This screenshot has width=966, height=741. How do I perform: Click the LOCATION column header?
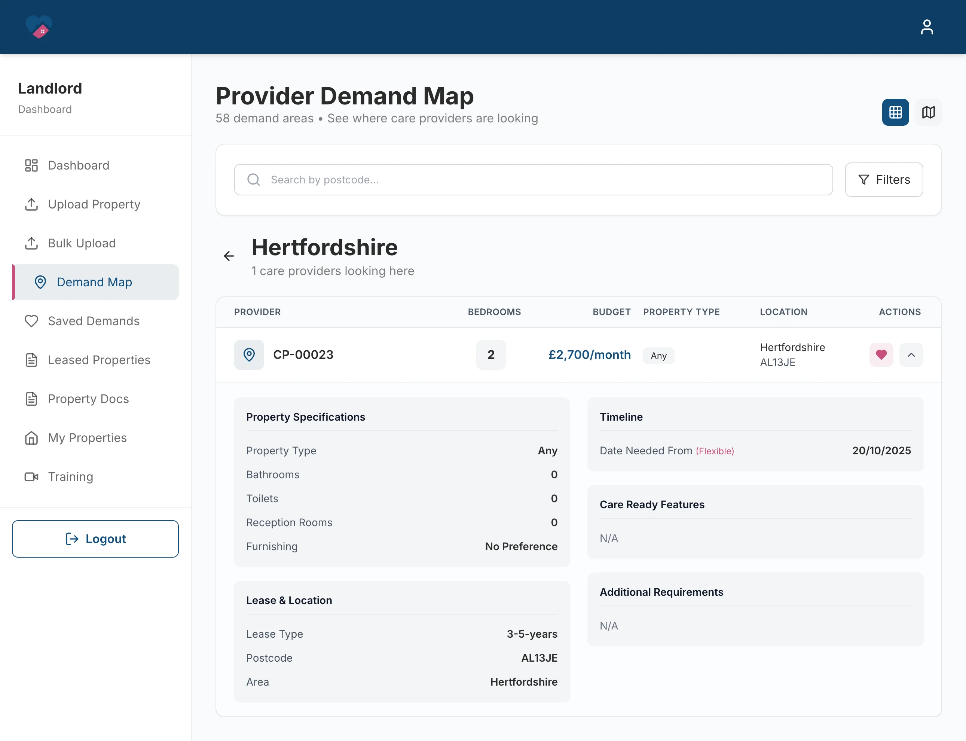pos(783,312)
